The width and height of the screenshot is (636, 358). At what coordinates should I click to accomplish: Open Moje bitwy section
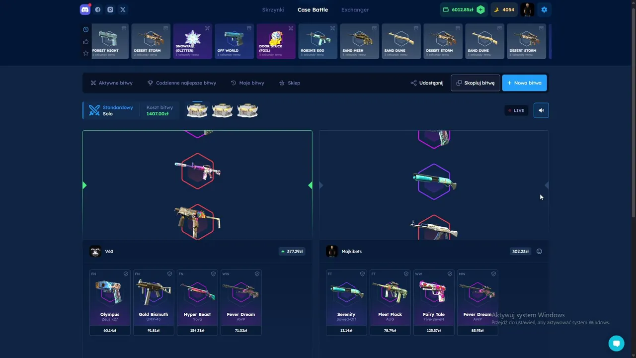pyautogui.click(x=247, y=83)
